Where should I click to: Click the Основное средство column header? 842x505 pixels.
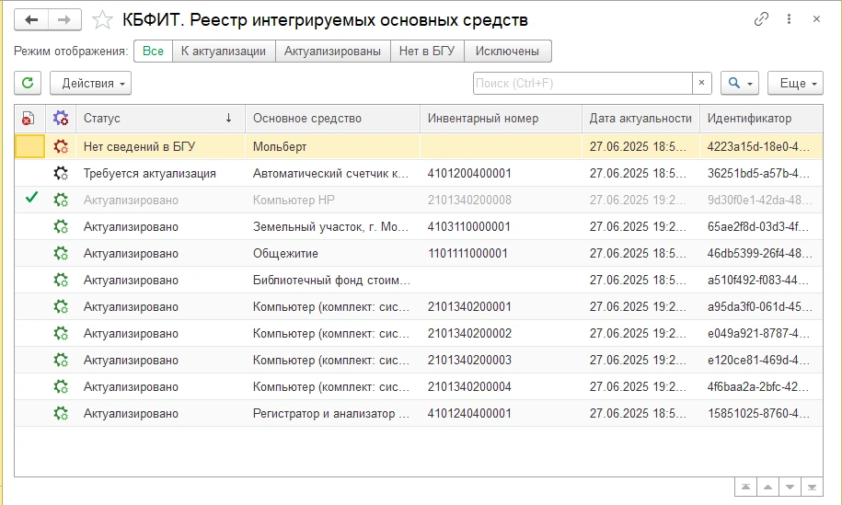coord(332,118)
